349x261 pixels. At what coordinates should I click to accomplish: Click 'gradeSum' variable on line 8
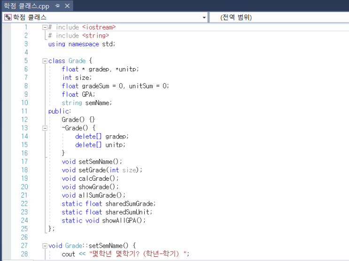95,86
